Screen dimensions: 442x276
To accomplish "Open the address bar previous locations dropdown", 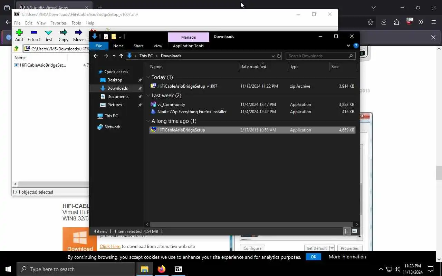I will [x=273, y=56].
